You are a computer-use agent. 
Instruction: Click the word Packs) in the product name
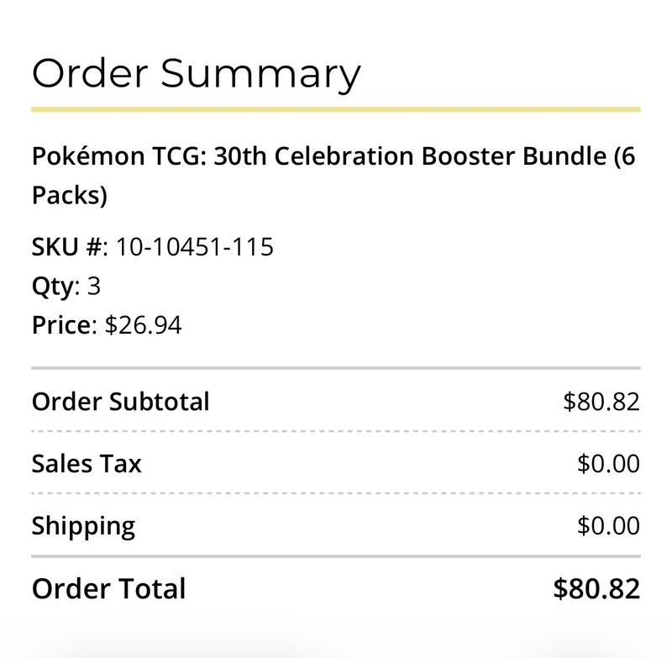click(x=70, y=196)
